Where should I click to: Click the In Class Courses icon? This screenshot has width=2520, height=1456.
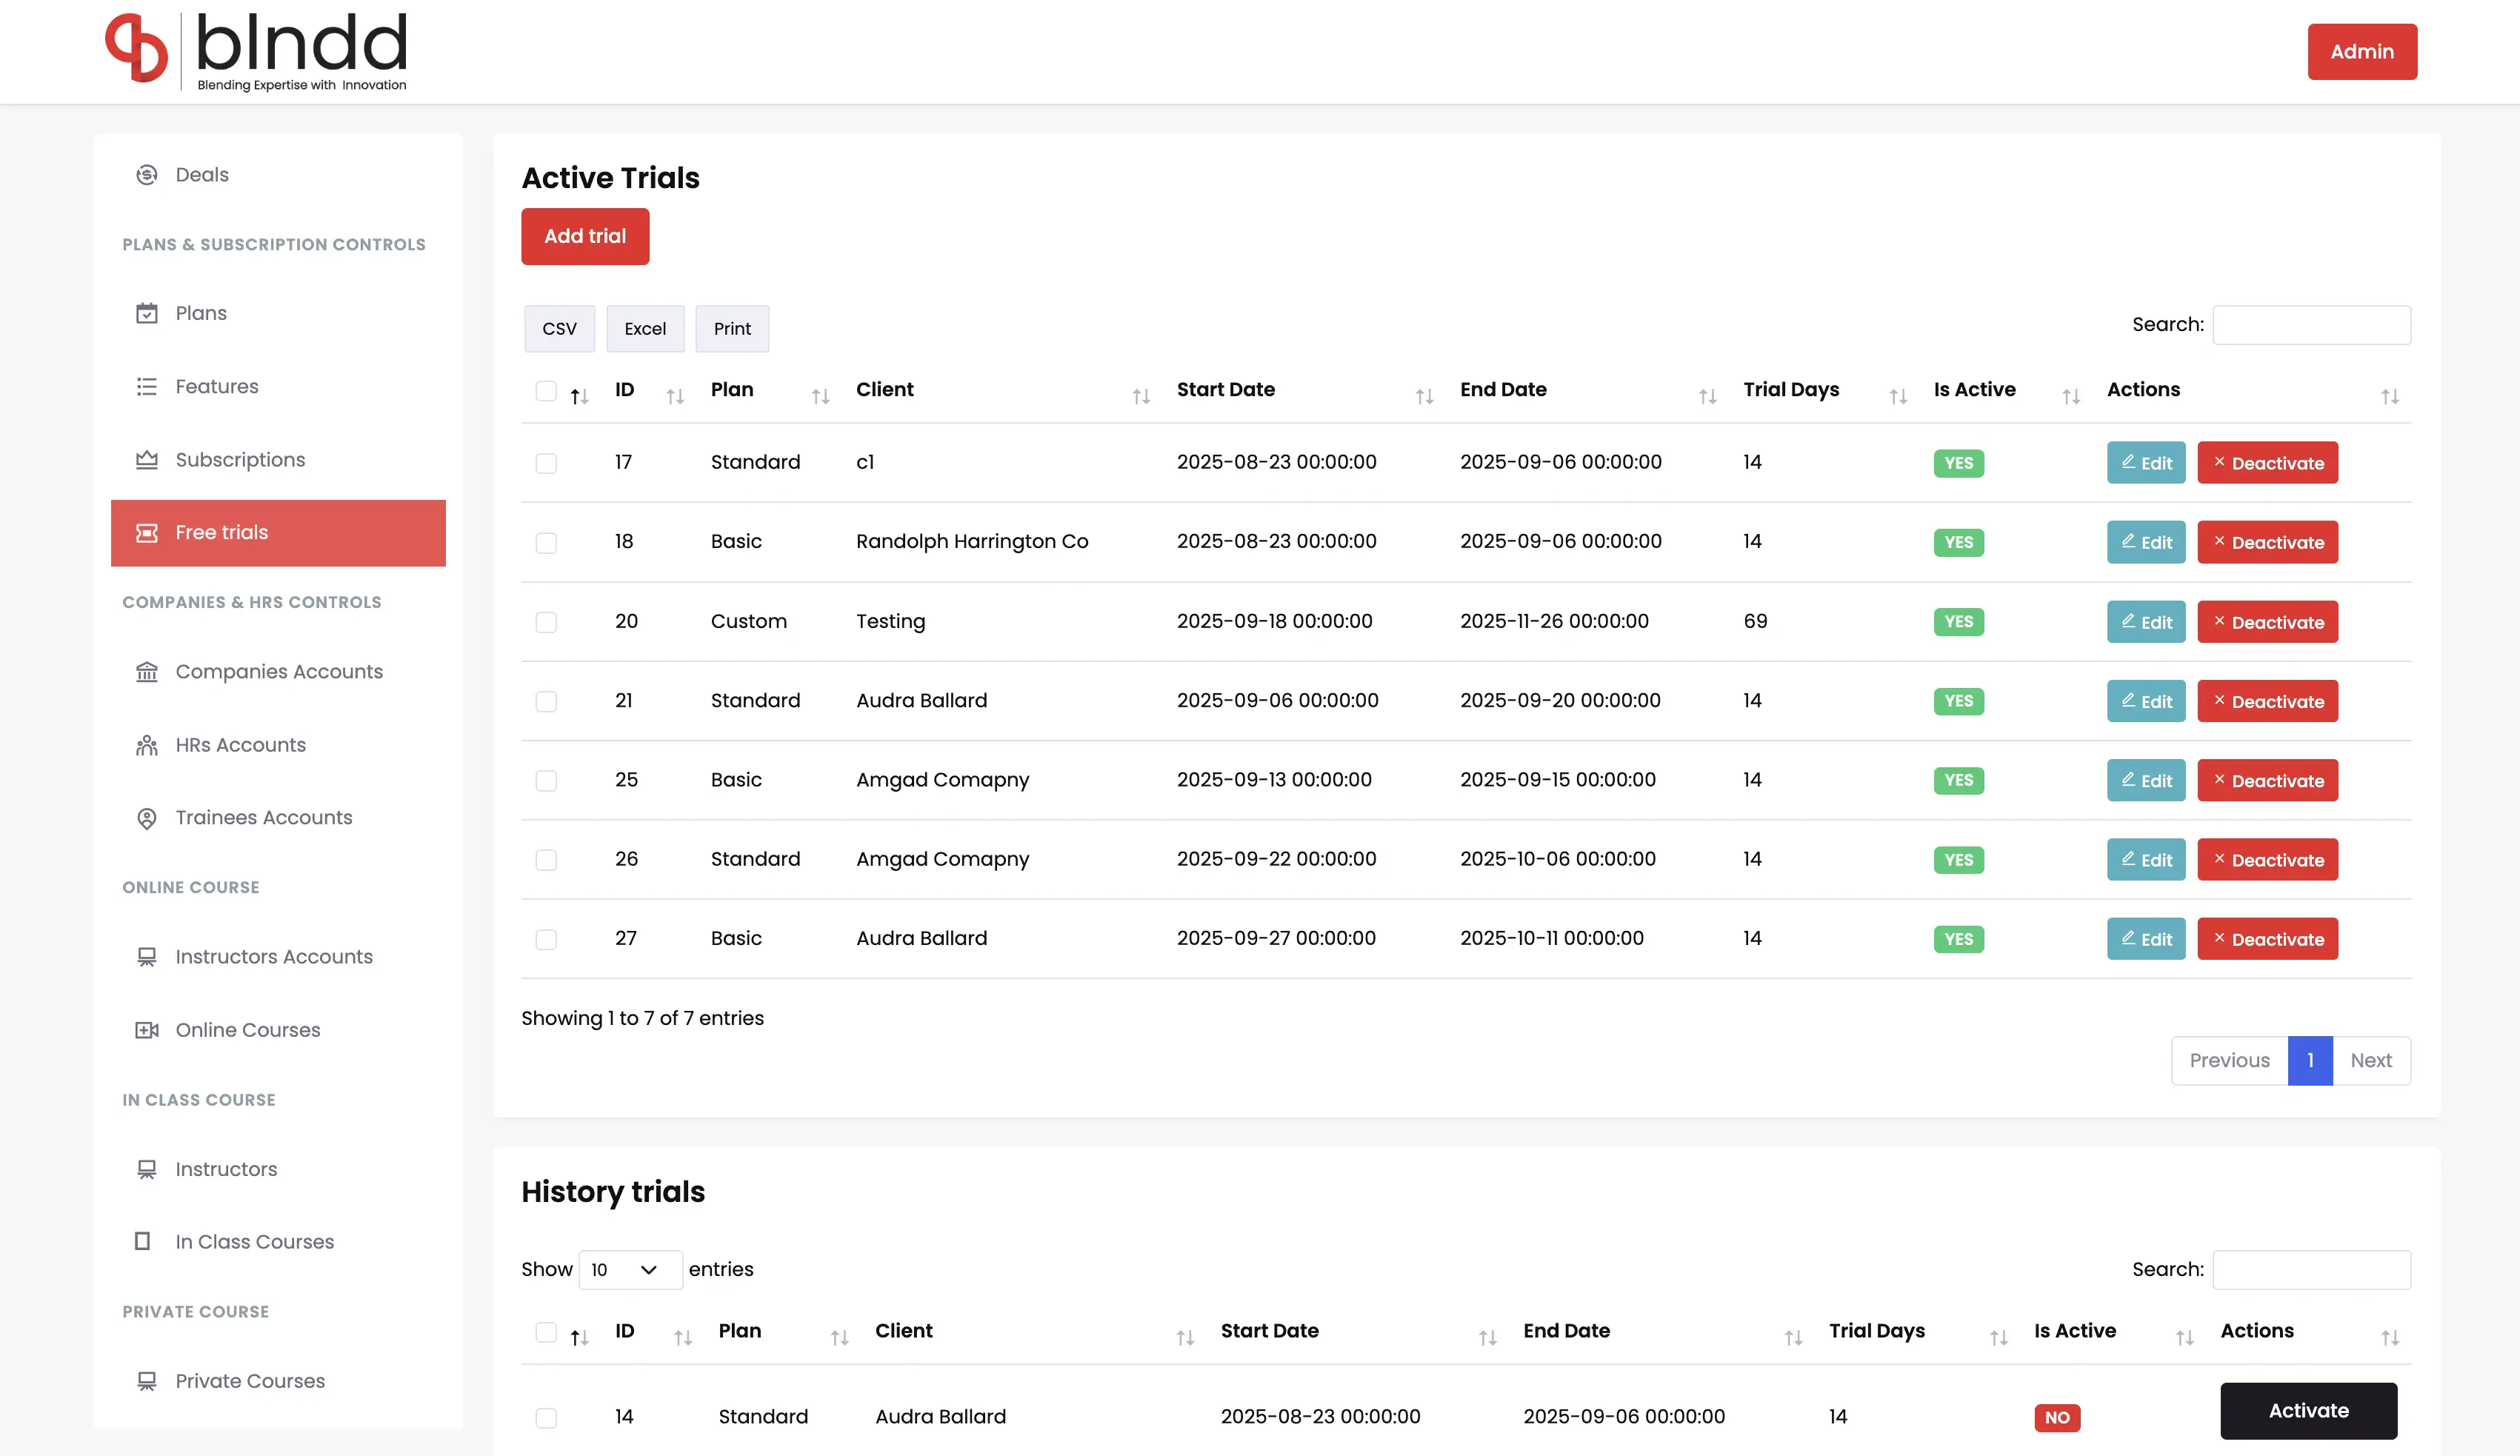pos(143,1242)
